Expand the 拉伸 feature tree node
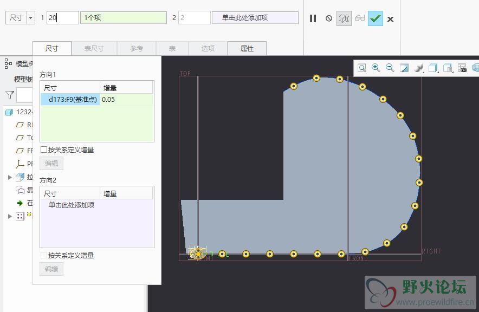 click(10, 177)
